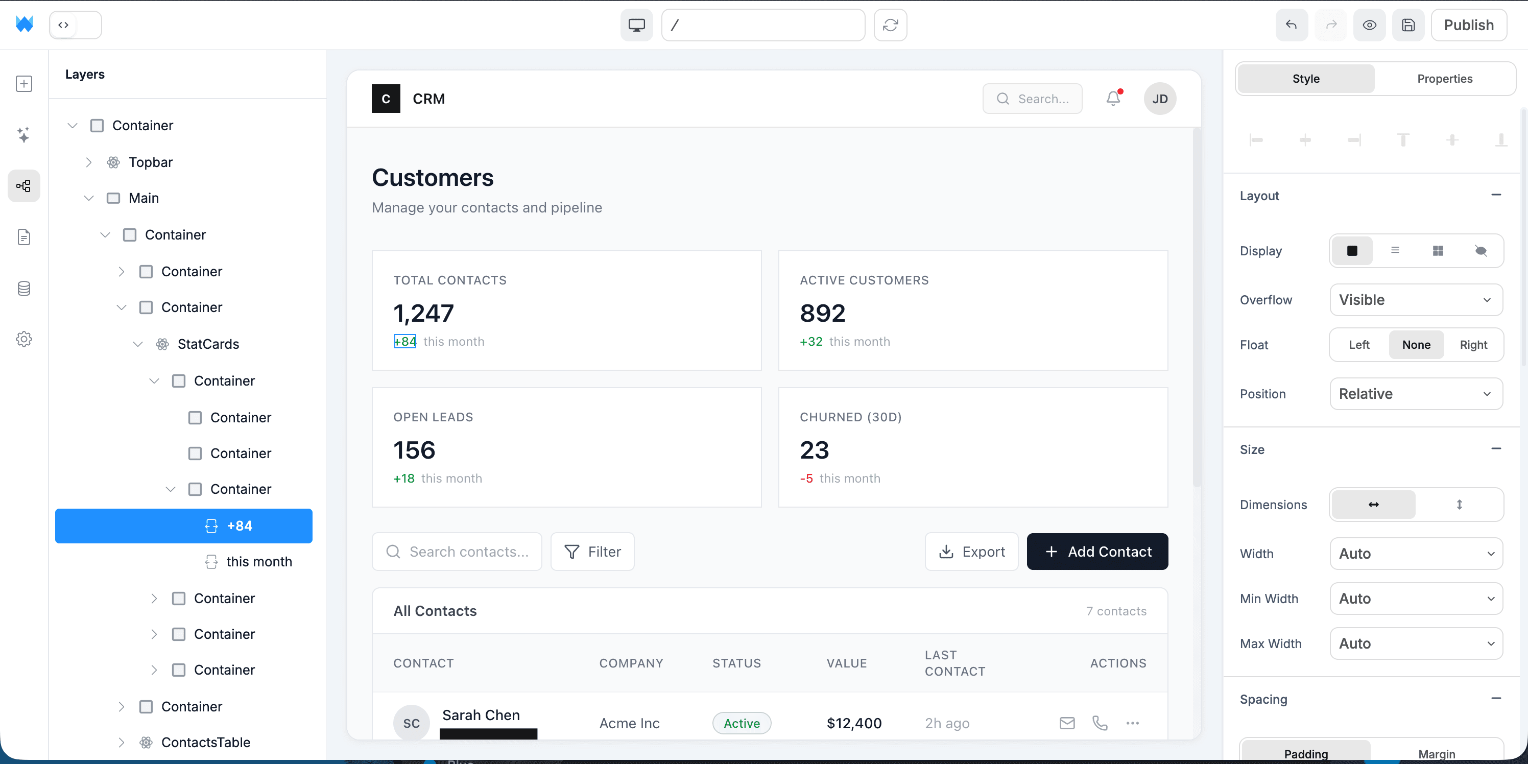Open the Position dropdown set to Relative

point(1416,393)
